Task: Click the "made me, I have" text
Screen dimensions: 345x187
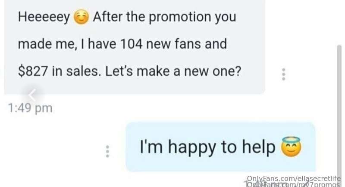Action: tap(67, 44)
